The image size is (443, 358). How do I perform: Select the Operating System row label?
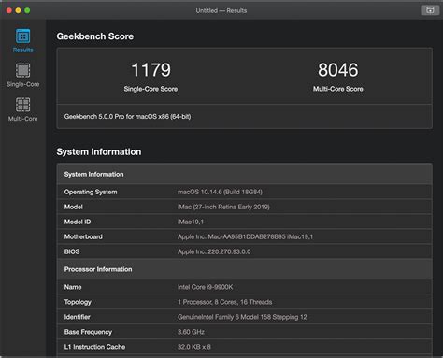pyautogui.click(x=91, y=192)
